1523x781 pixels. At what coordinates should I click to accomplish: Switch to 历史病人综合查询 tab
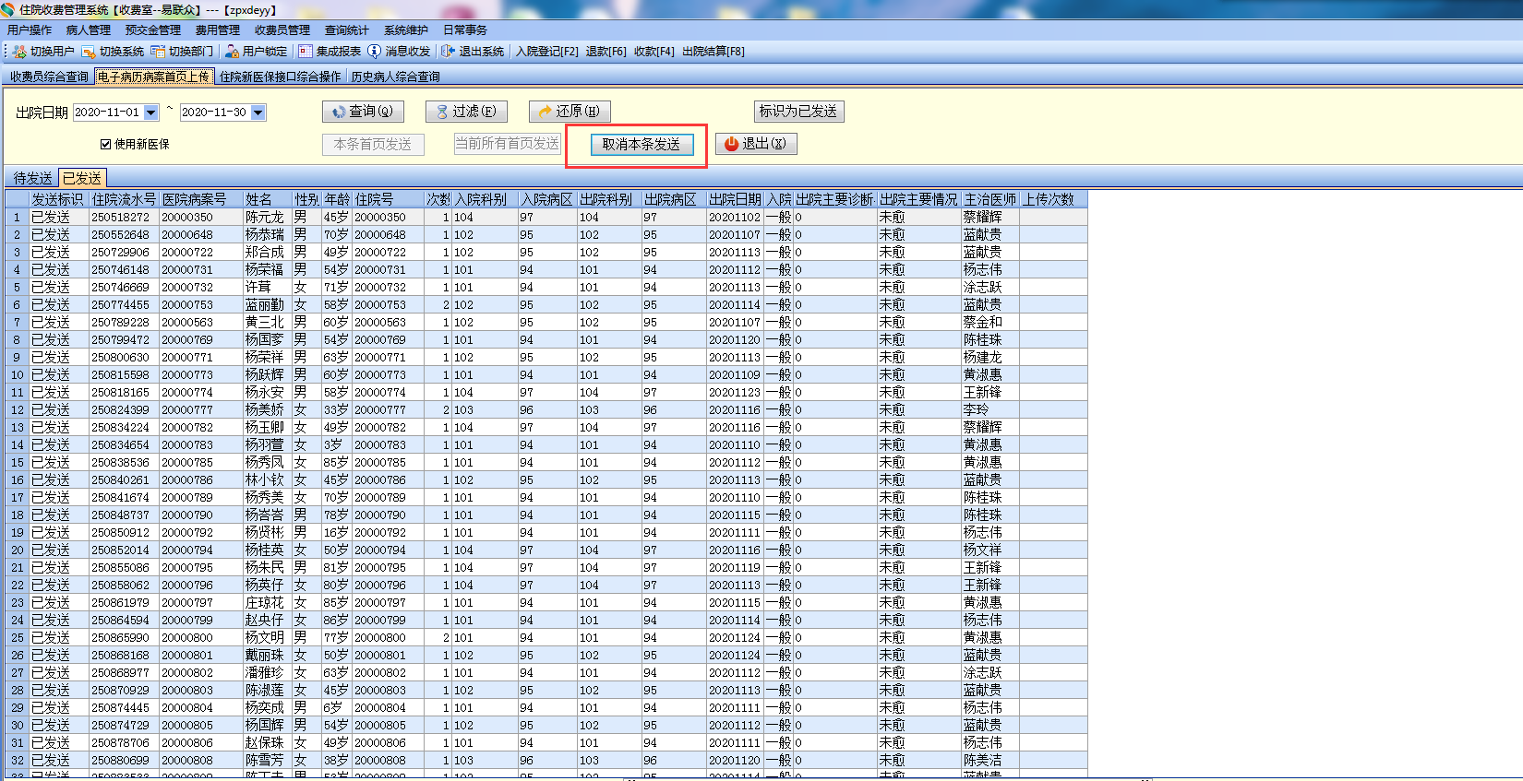pos(395,77)
